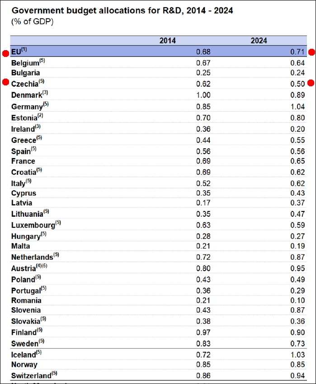This screenshot has height=384, width=316.
Task: Click Ireland's 2024 value of 0.20
Action: (x=297, y=128)
